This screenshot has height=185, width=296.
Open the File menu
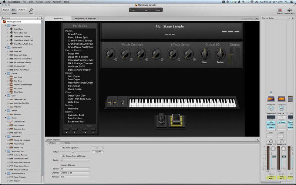24,2
